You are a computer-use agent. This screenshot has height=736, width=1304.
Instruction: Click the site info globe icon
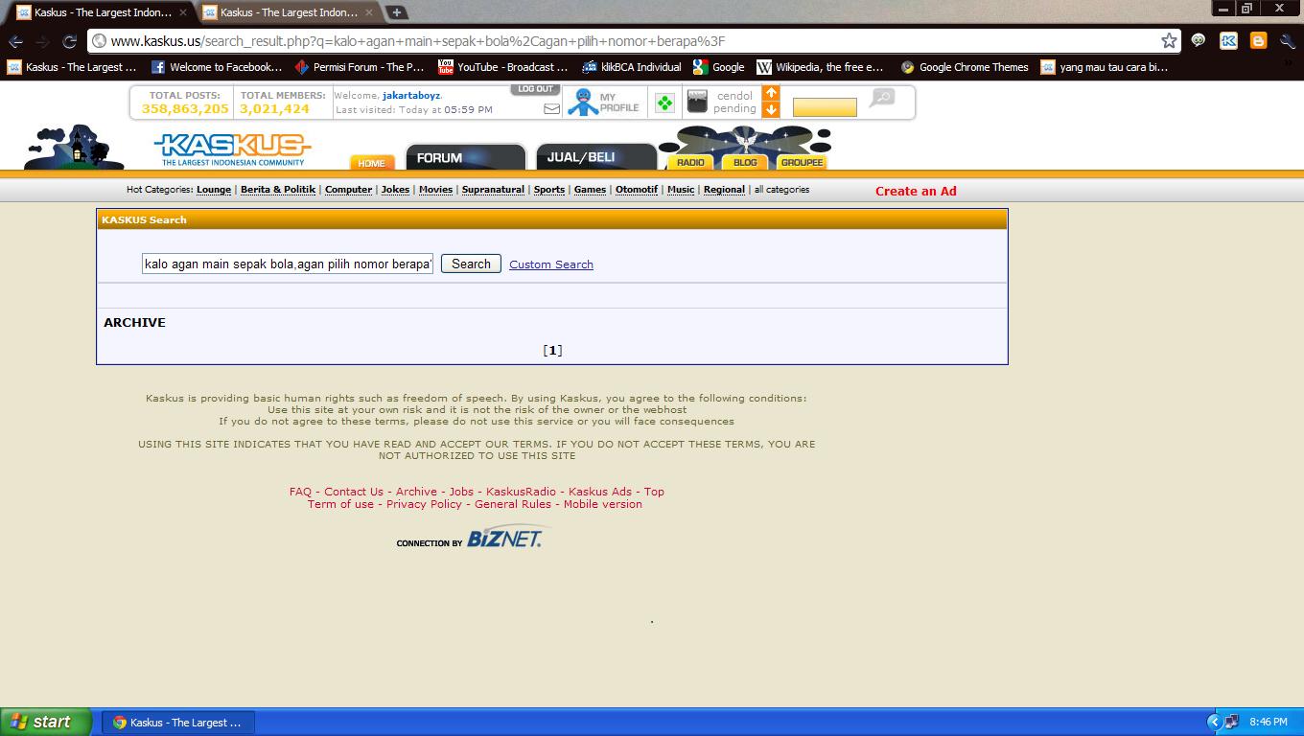99,41
